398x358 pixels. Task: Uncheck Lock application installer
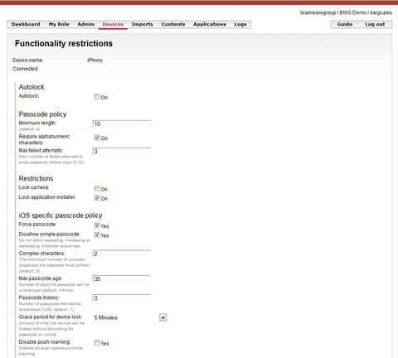[97, 198]
